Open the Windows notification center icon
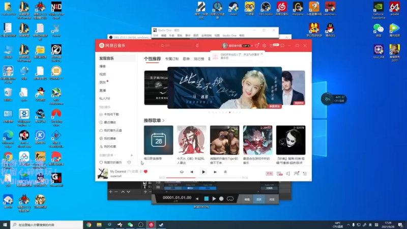Image resolution: width=407 pixels, height=229 pixels. point(400,225)
